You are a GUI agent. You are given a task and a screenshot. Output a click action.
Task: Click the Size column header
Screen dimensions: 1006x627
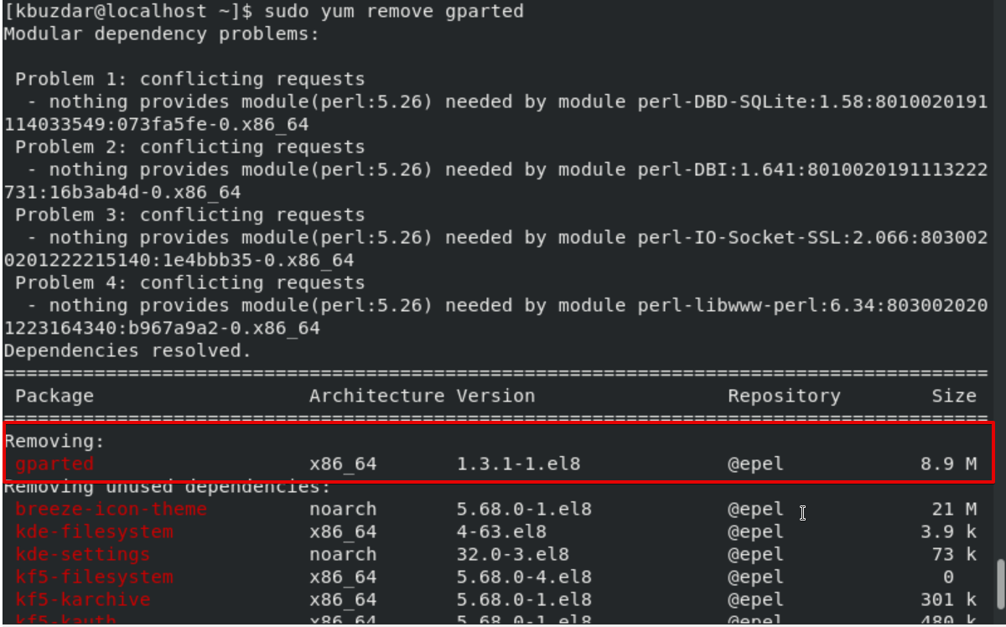(954, 396)
